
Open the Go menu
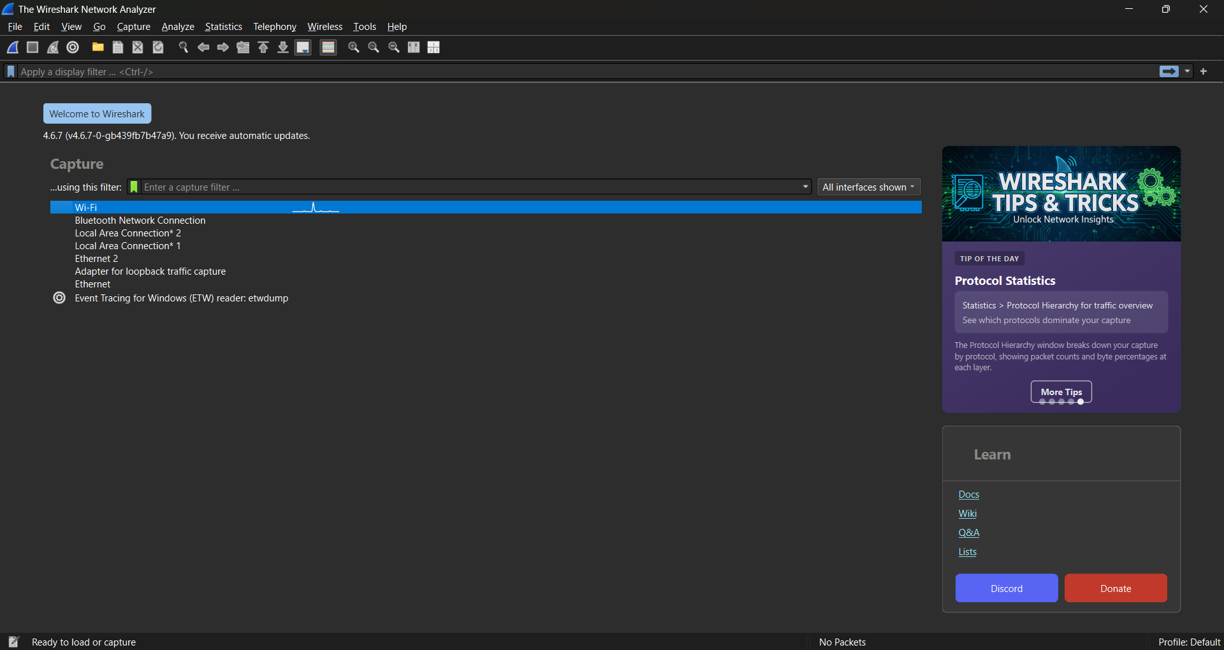99,27
